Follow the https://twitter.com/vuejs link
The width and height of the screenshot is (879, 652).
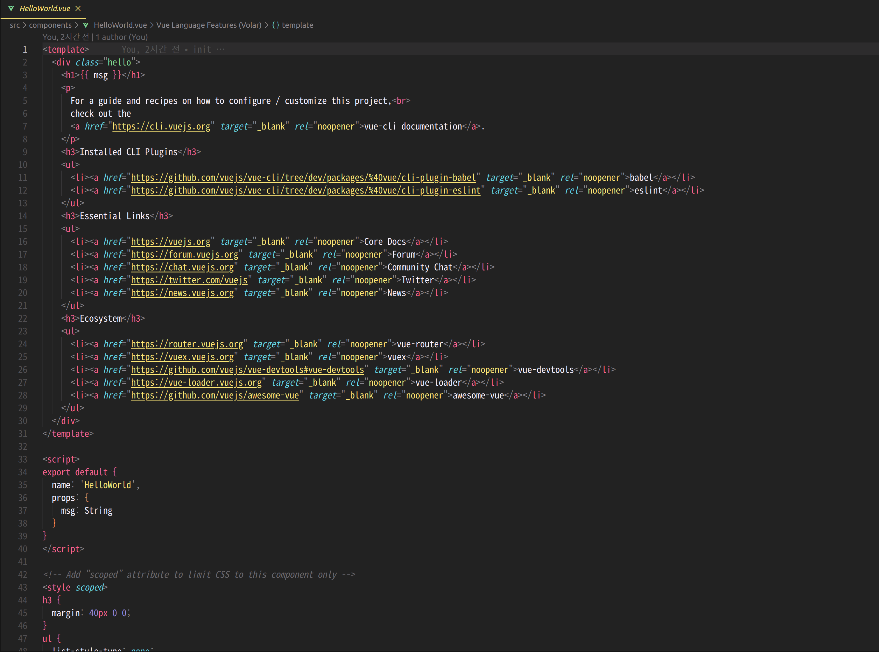(189, 280)
